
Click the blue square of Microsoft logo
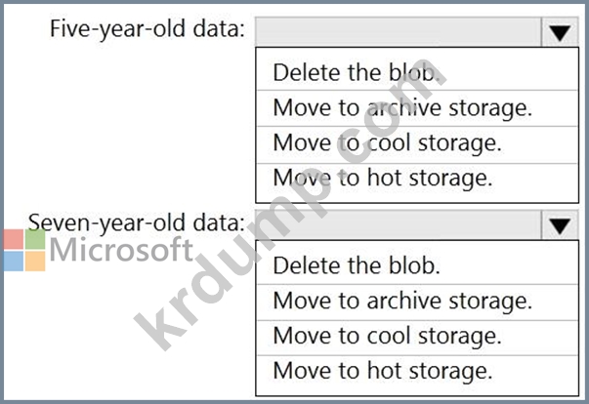click(12, 262)
